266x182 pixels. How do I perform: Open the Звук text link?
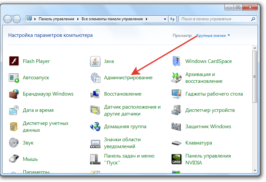[28, 143]
